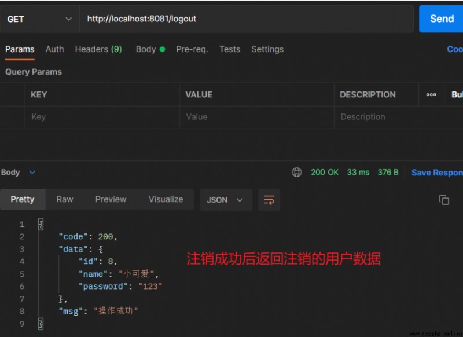Click the Send request button
The image size is (463, 337).
pyautogui.click(x=441, y=19)
